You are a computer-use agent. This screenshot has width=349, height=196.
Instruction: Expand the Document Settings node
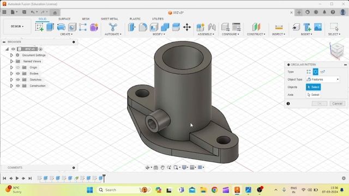[x=11, y=55]
